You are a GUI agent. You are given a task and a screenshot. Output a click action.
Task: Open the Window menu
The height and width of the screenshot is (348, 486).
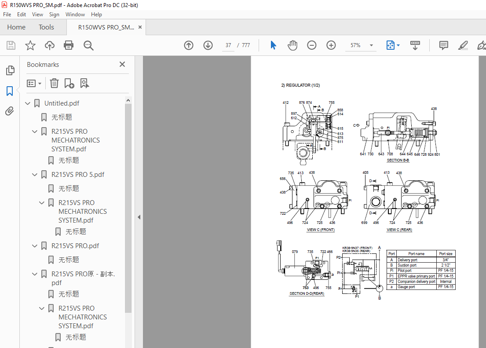75,15
